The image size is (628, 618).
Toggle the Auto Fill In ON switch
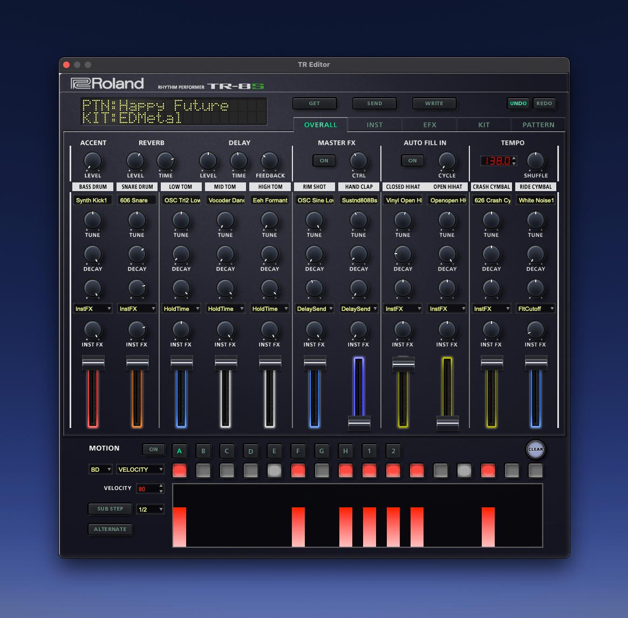(413, 160)
